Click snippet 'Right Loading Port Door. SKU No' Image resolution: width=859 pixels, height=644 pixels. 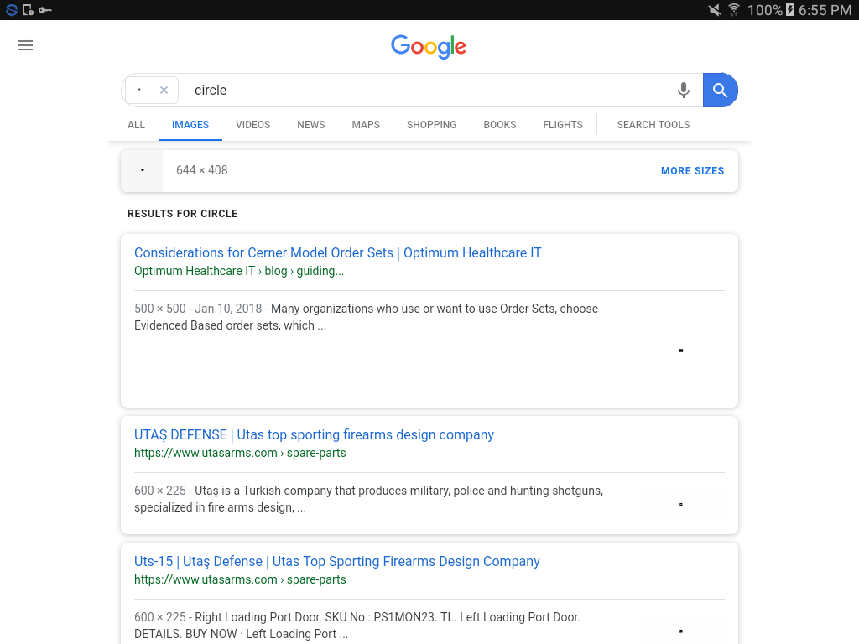[x=357, y=626]
